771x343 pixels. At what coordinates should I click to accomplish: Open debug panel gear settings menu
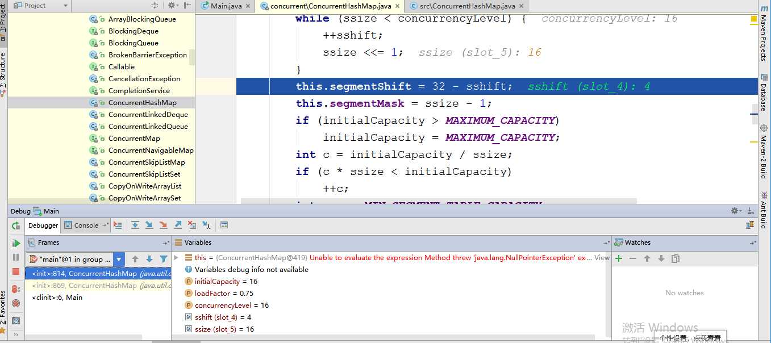tap(736, 211)
